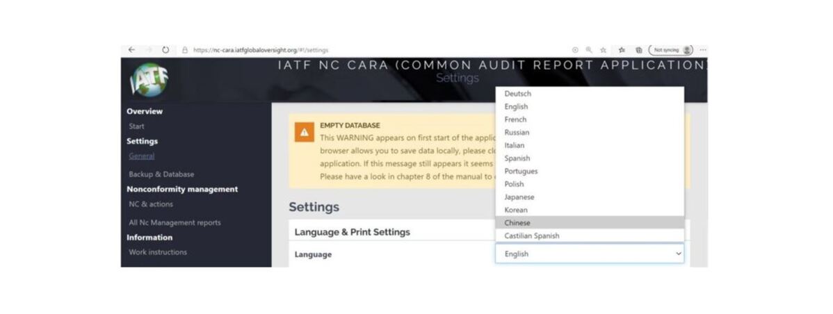Click the browser address bar URL
The width and height of the screenshot is (833, 314).
(261, 50)
